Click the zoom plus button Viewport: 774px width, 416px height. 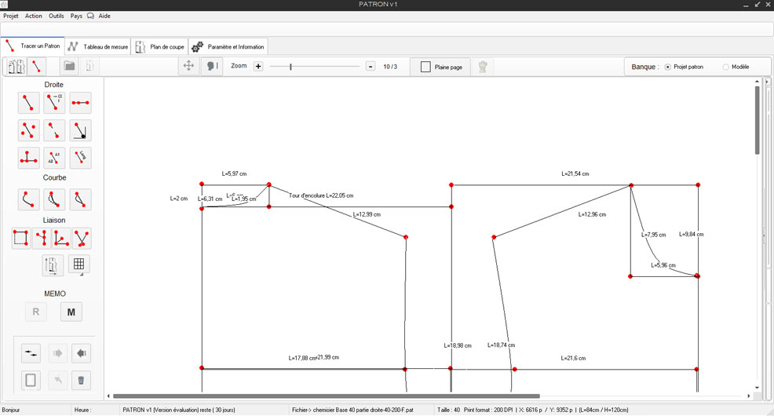258,67
